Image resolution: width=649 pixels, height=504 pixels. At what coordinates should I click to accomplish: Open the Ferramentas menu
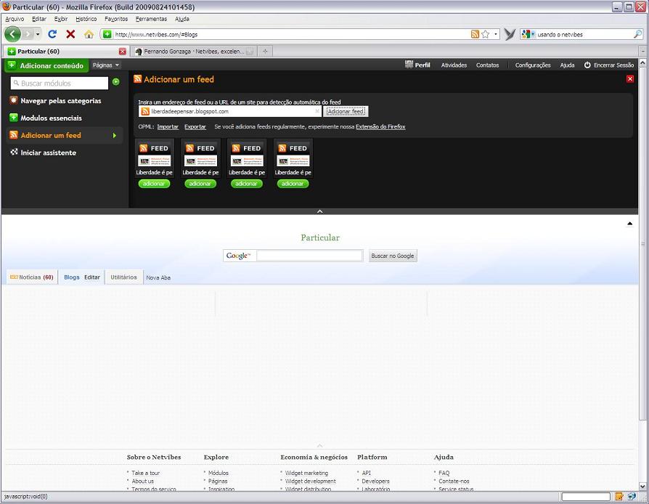tap(151, 19)
